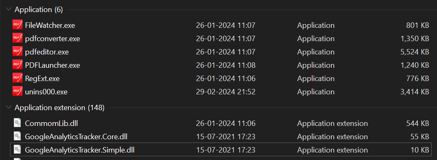The height and width of the screenshot is (160, 437).
Task: Click the 5,524 KB size entry
Action: point(415,52)
